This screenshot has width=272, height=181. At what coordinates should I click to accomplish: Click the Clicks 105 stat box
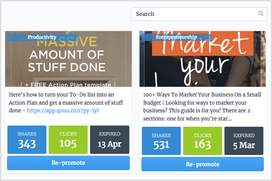coord(68,140)
